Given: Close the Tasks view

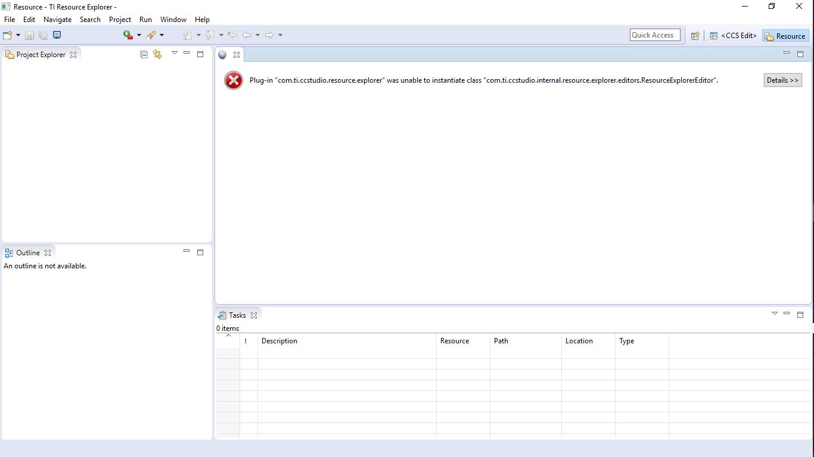Looking at the screenshot, I should [254, 315].
